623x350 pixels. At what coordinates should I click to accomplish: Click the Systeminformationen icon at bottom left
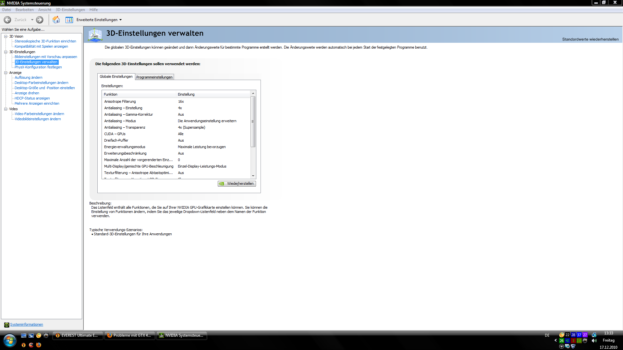(6, 325)
